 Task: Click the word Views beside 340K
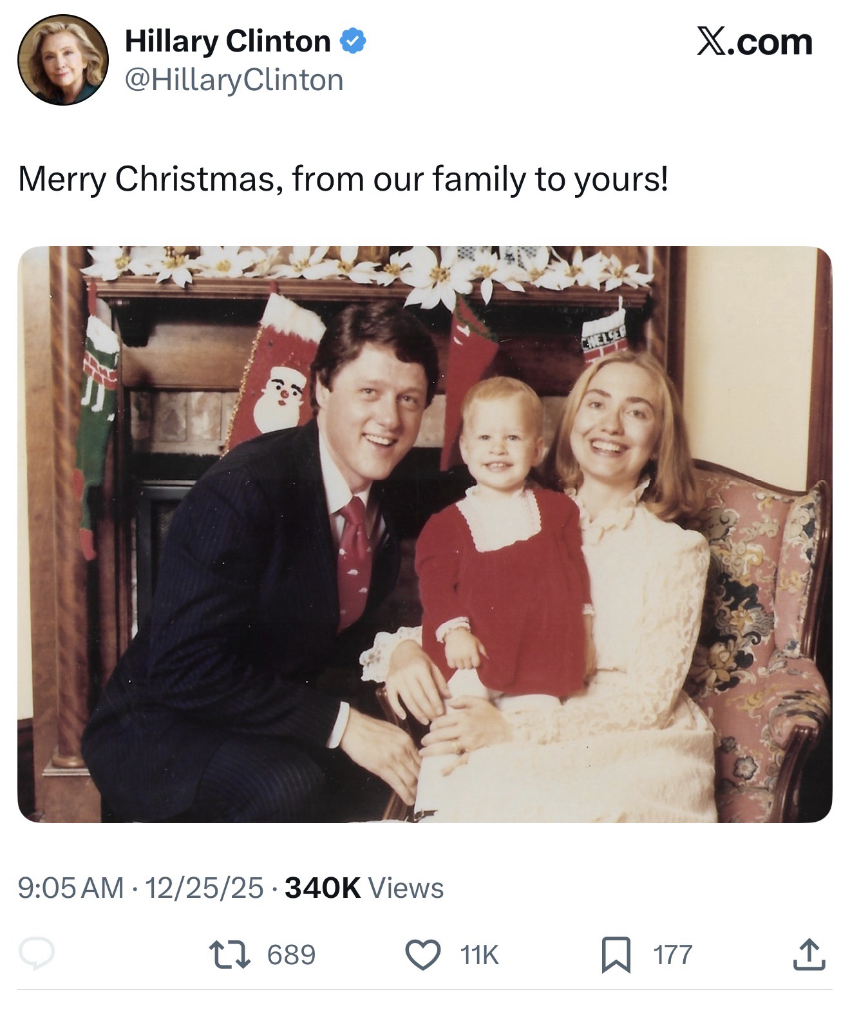point(406,888)
